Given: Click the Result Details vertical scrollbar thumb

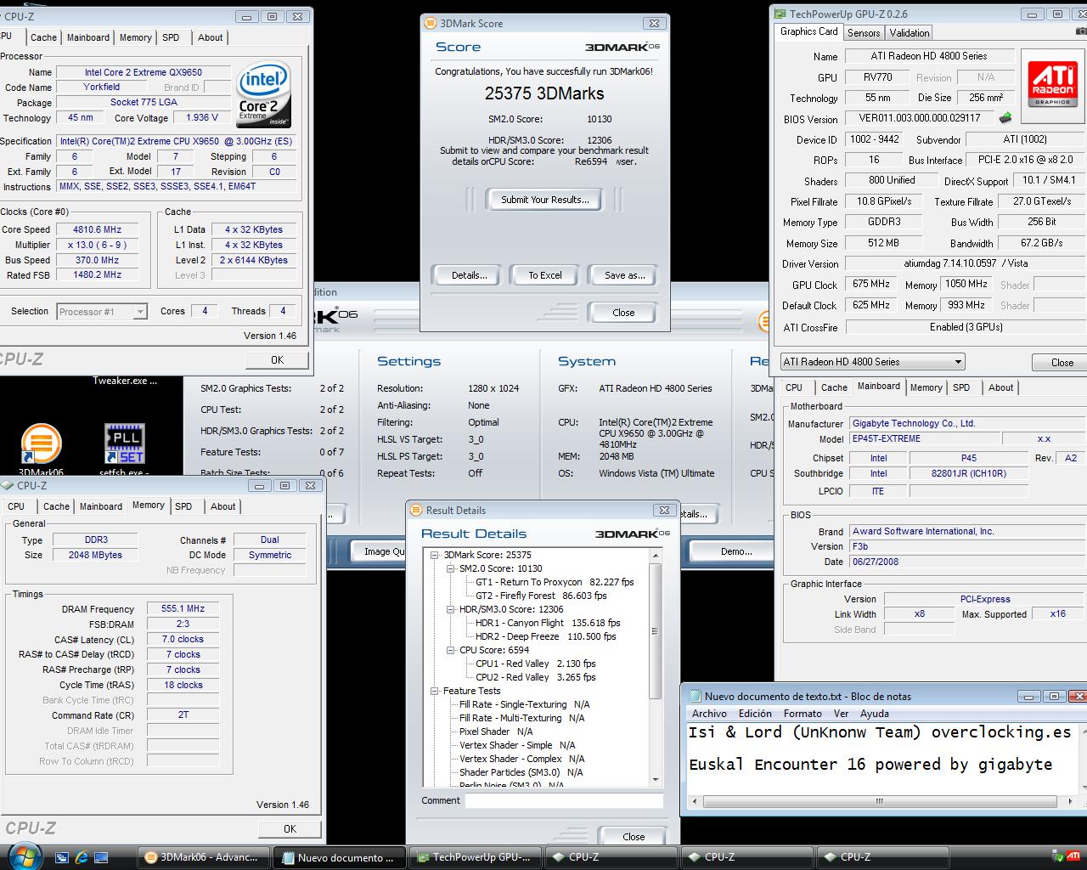Looking at the screenshot, I should point(655,630).
